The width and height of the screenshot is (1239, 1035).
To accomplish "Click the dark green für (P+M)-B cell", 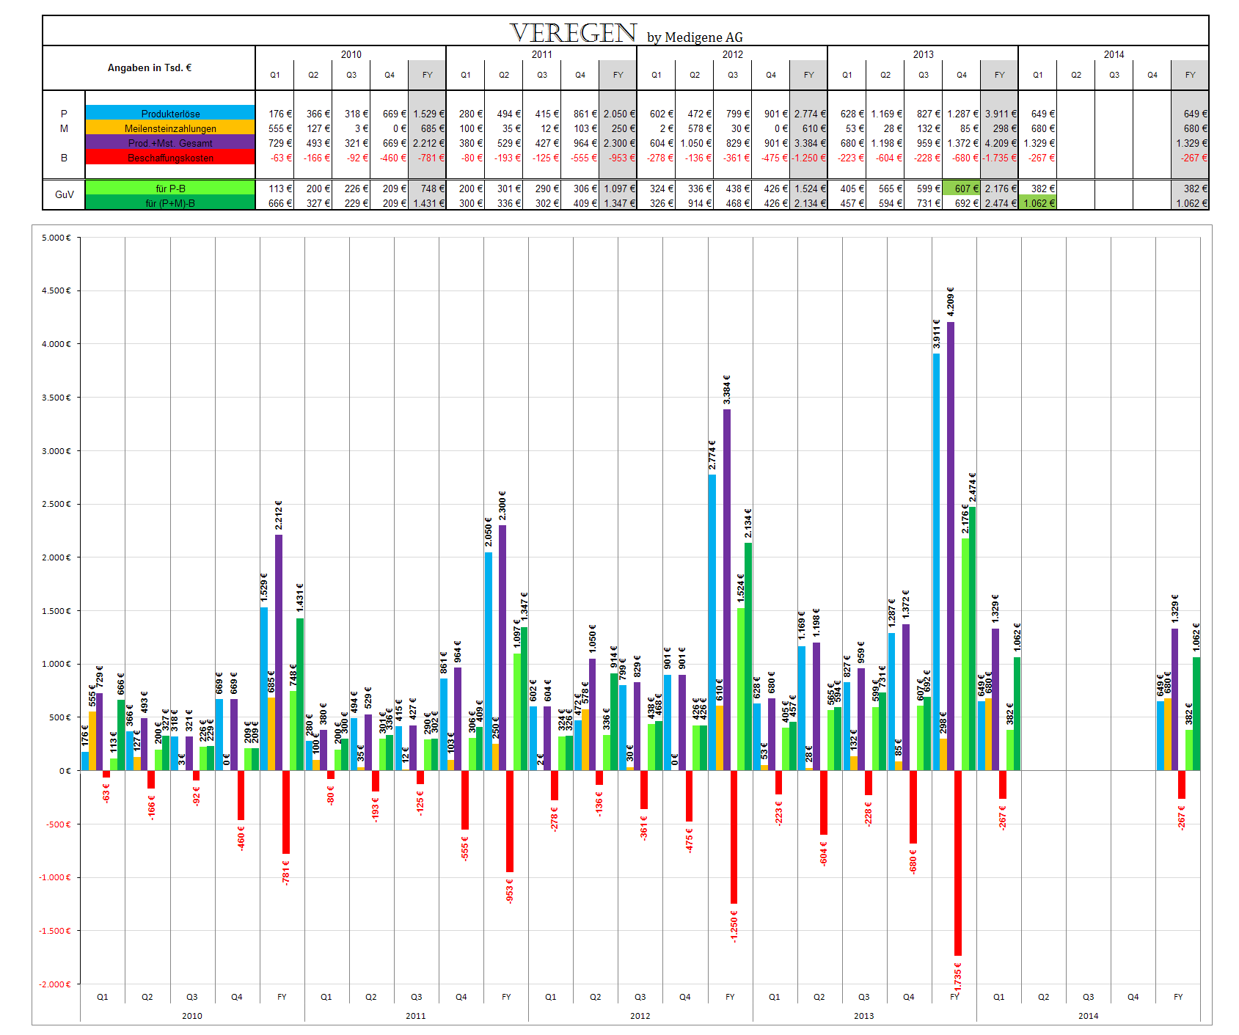I will pyautogui.click(x=170, y=202).
